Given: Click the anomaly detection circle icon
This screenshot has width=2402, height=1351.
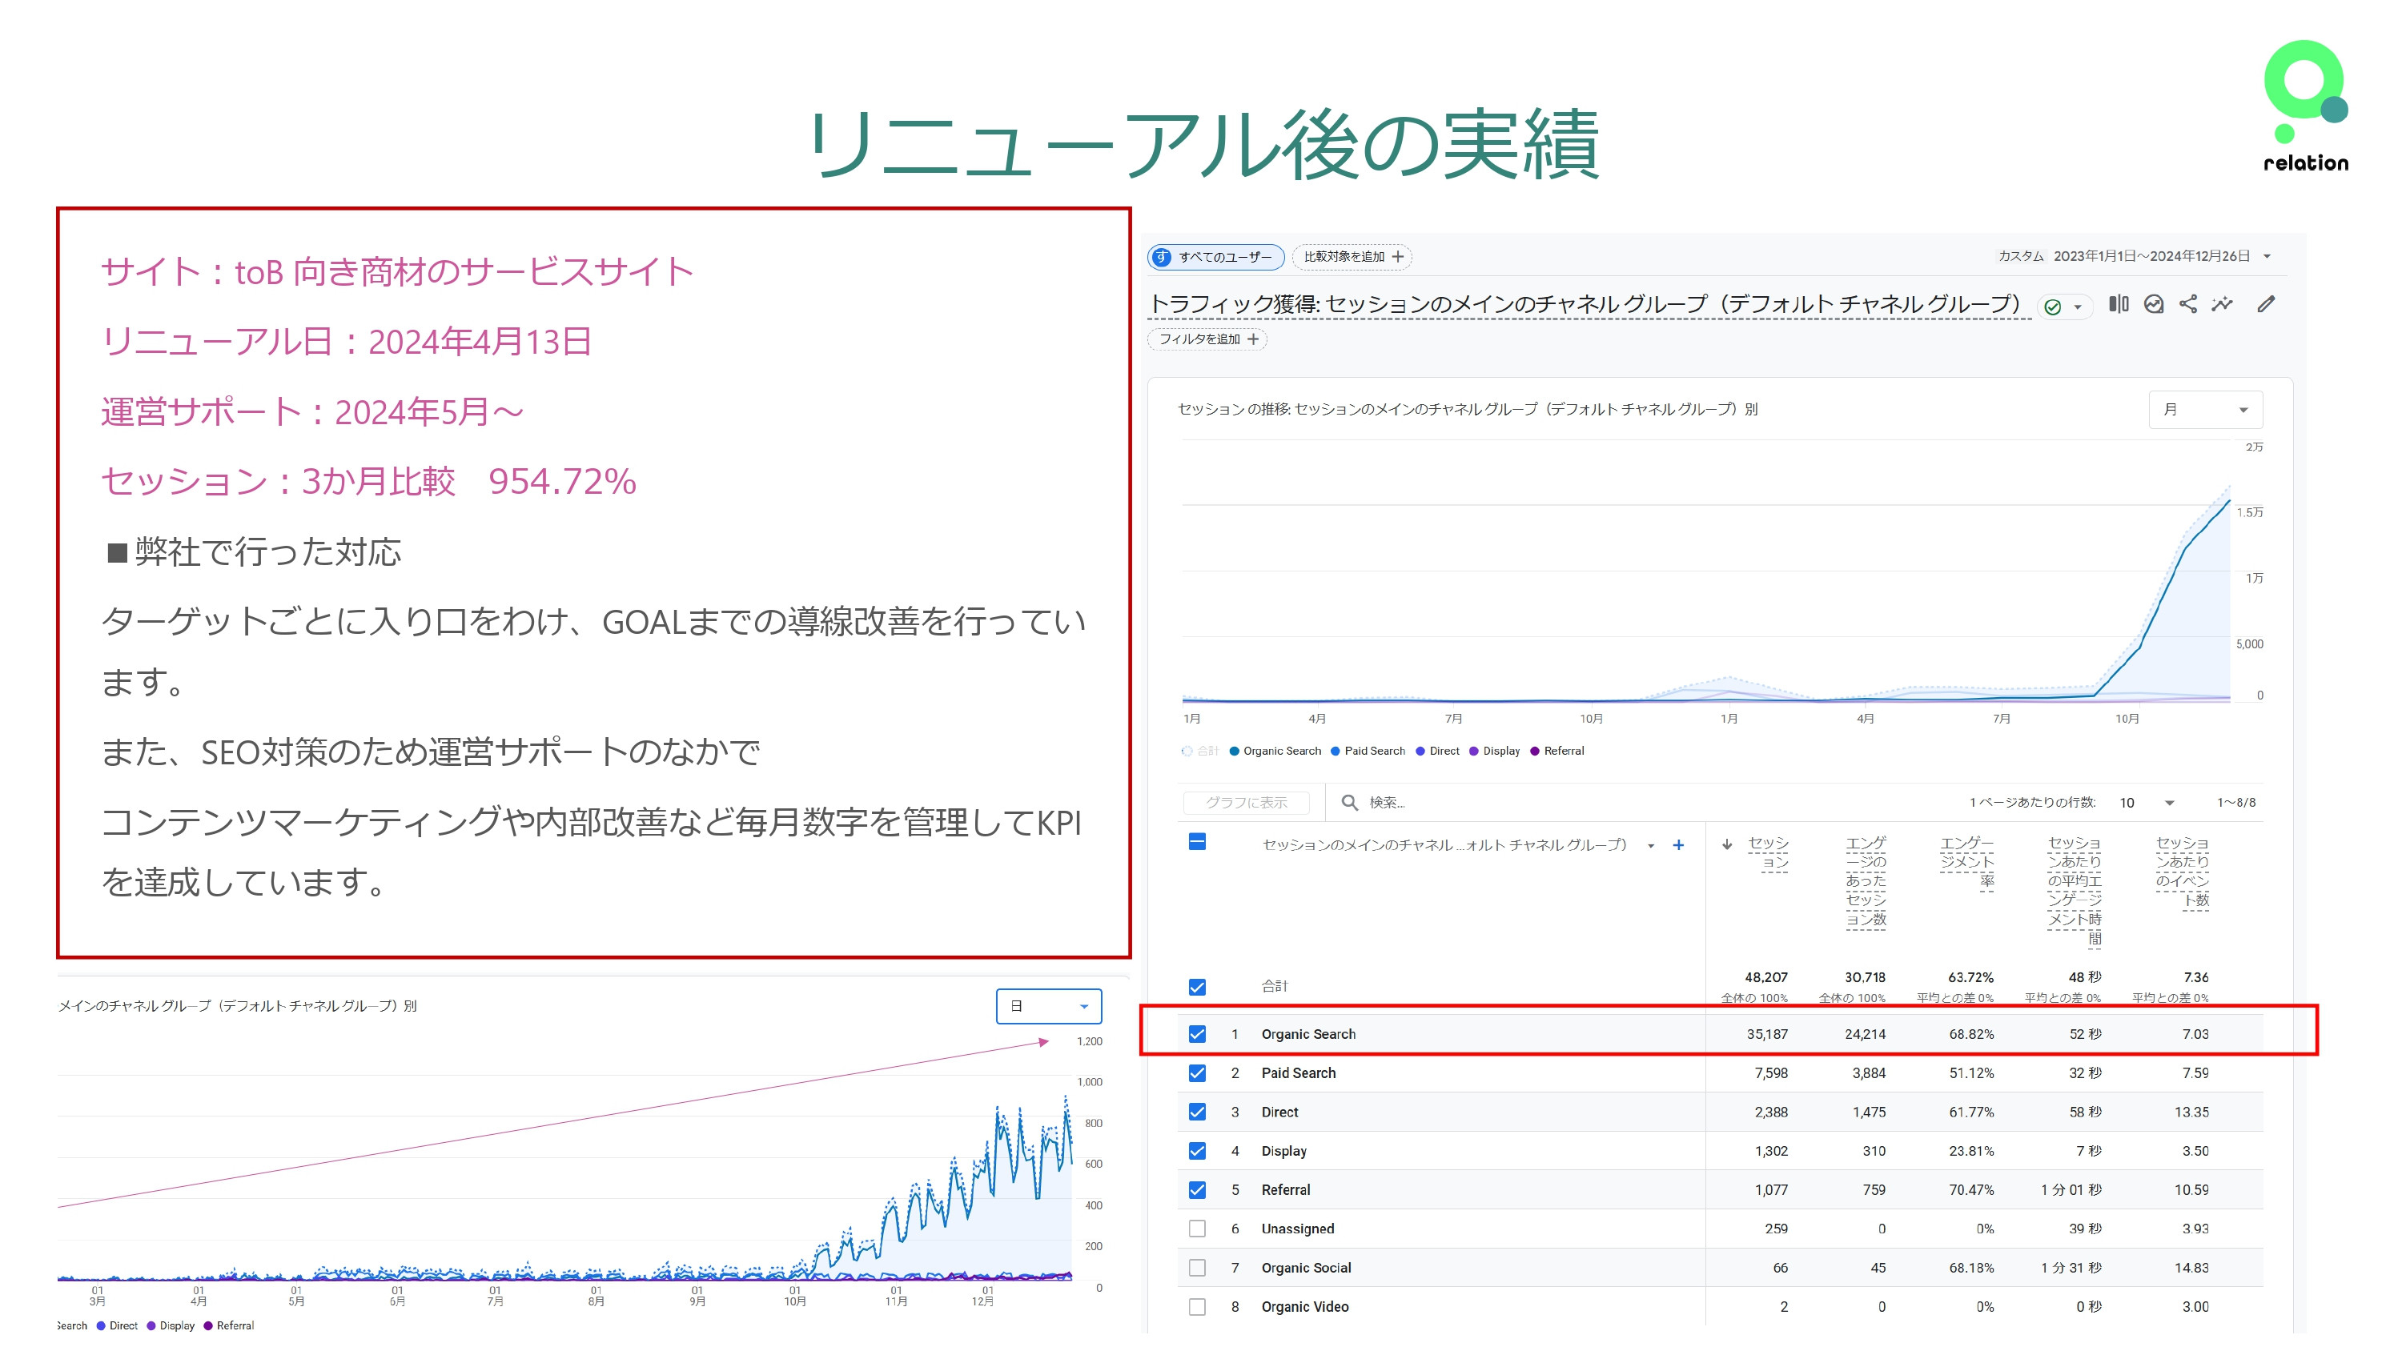Looking at the screenshot, I should 2154,305.
